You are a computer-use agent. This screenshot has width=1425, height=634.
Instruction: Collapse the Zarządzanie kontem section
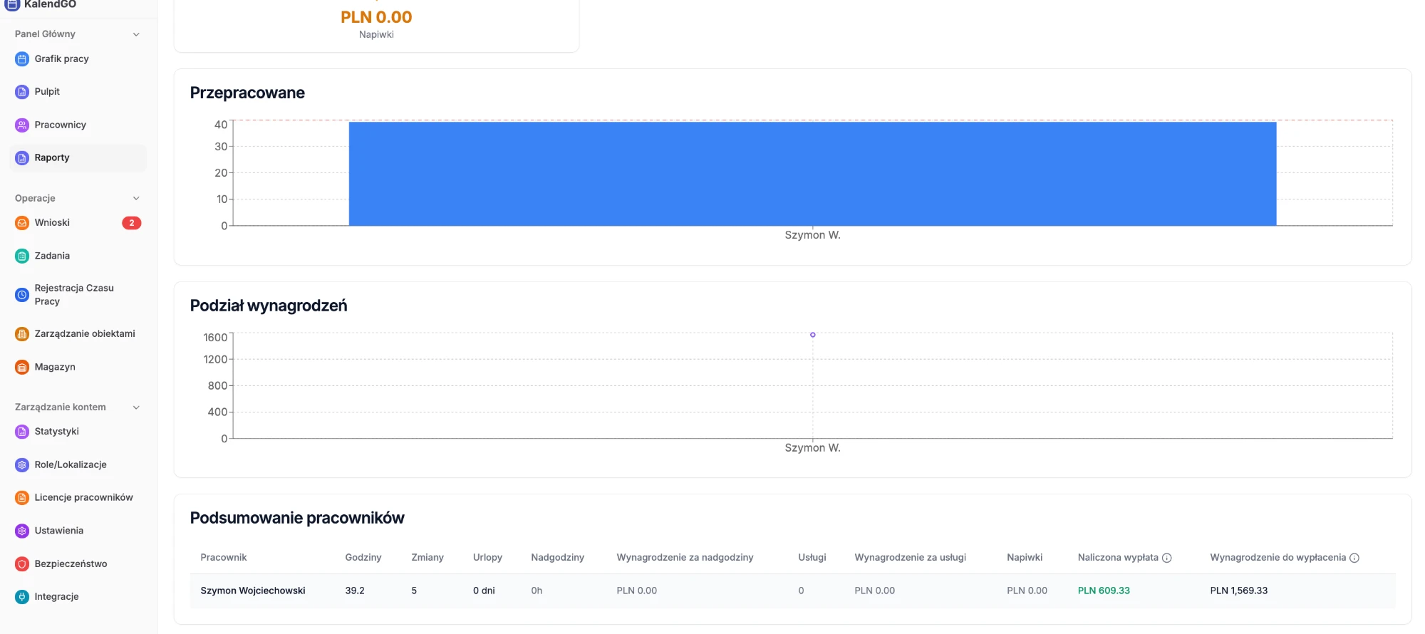(136, 407)
